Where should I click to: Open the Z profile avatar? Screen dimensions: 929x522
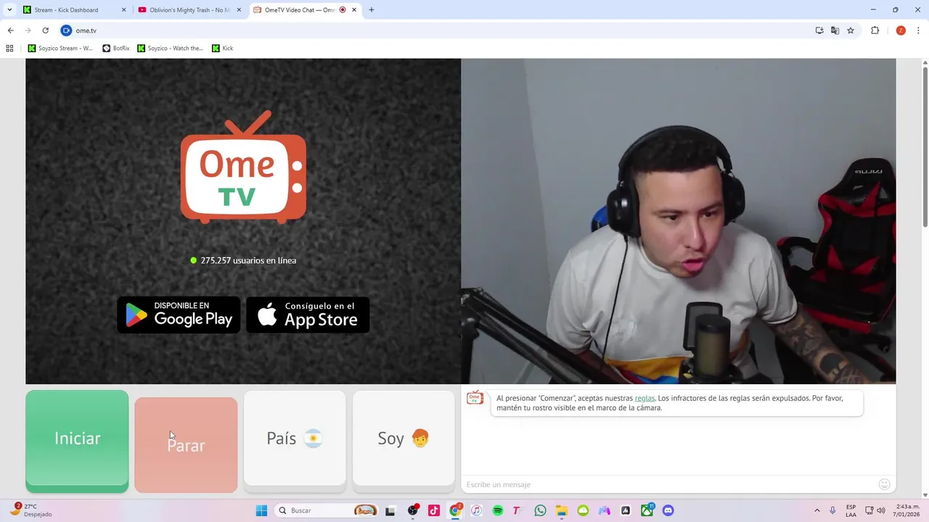tap(901, 30)
